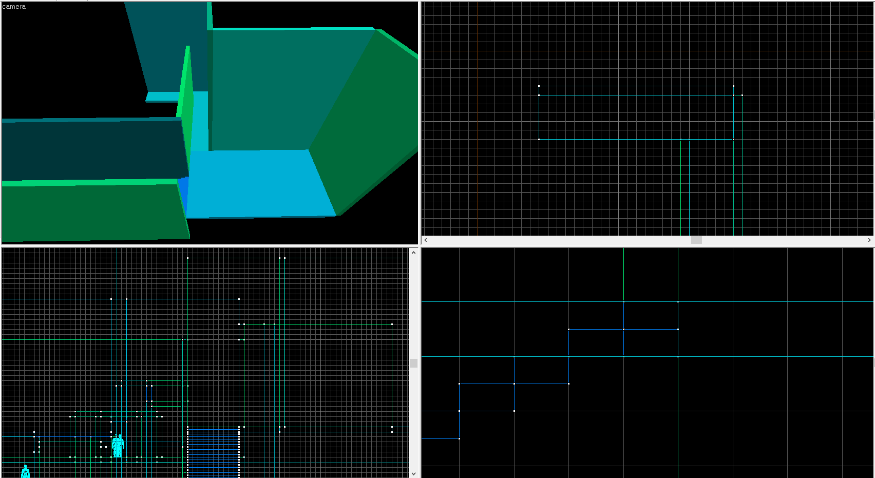The image size is (875, 478).
Task: Click the horizontal scrollbar thumb
Action: point(696,240)
